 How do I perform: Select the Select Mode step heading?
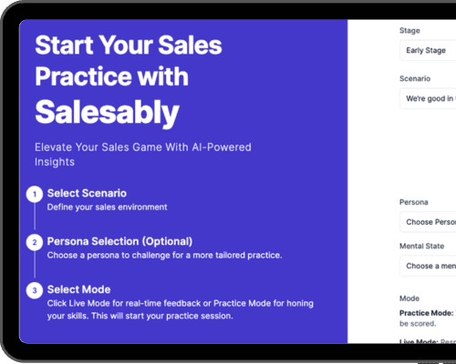78,289
